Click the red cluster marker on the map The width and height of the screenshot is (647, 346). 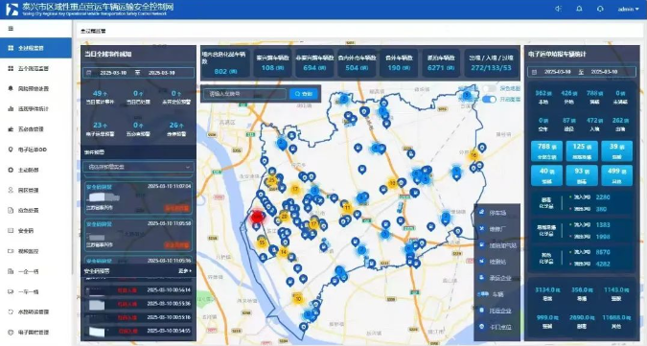pyautogui.click(x=258, y=217)
